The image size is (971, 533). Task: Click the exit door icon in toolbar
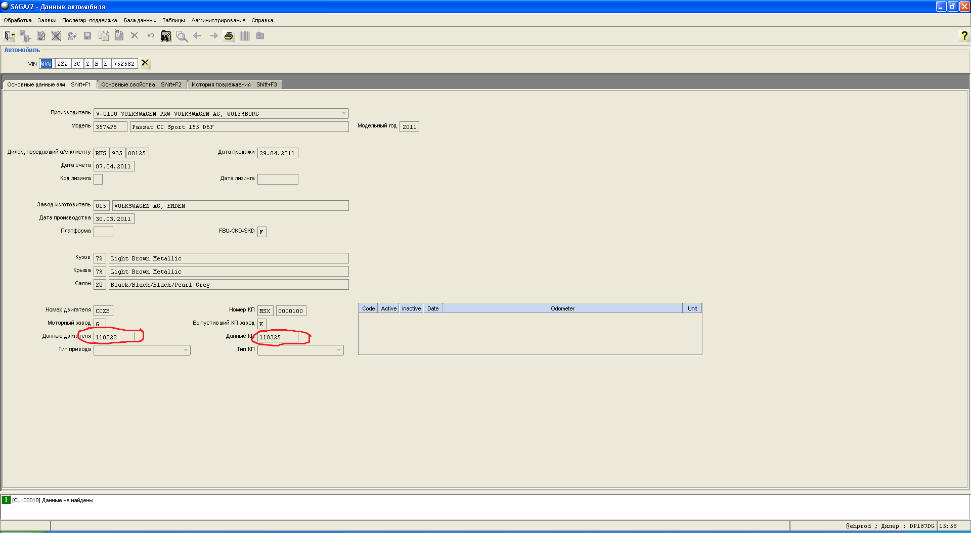tap(9, 36)
